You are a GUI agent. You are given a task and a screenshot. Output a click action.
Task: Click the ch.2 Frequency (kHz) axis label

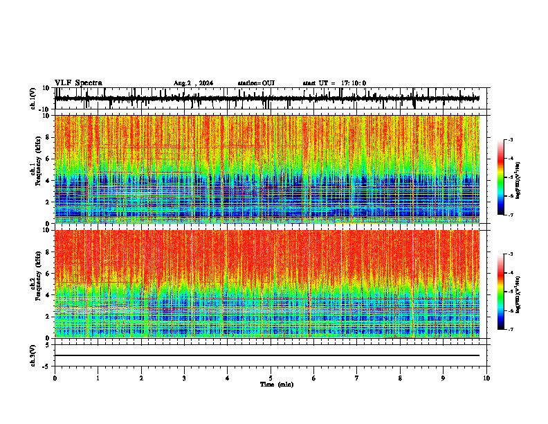tap(36, 275)
